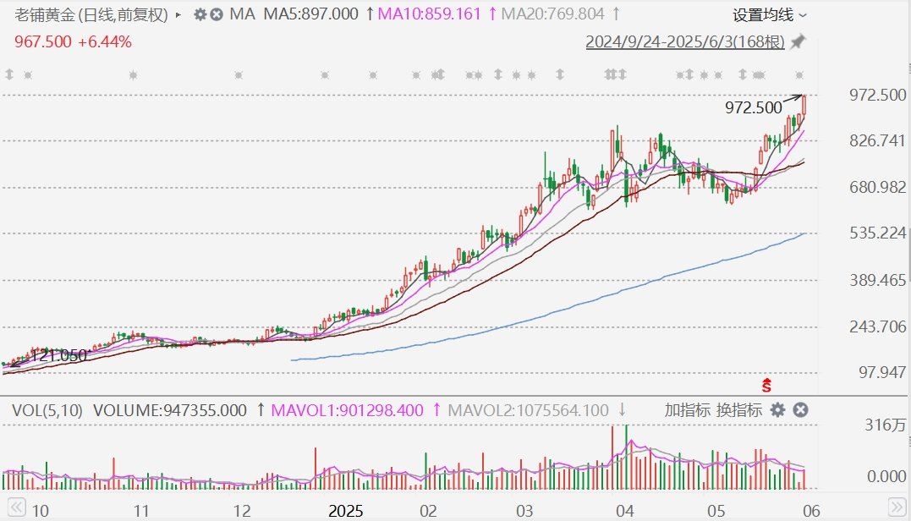Viewport: 911px width, 521px height.
Task: Click the MAVOL1:901298.400 readout
Action: point(348,411)
